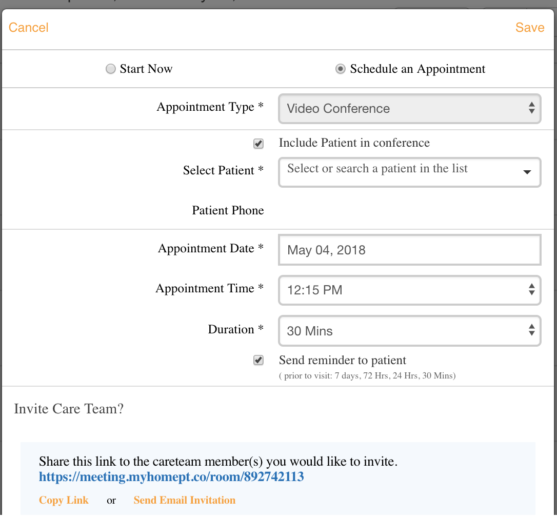Click the Duration stepper arrows

tap(531, 331)
